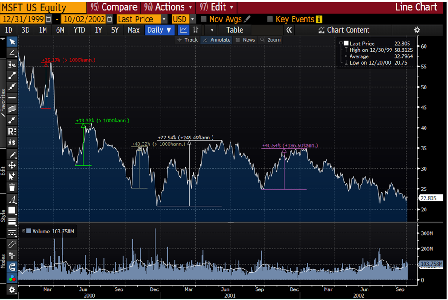
Task: Choose the white fill color swatch
Action: pyautogui.click(x=11, y=210)
